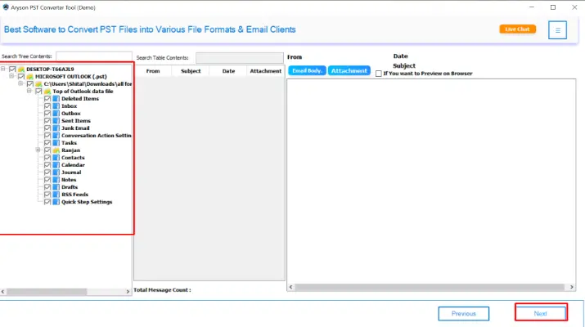Click the Journal folder icon
The image size is (585, 327).
[56, 172]
